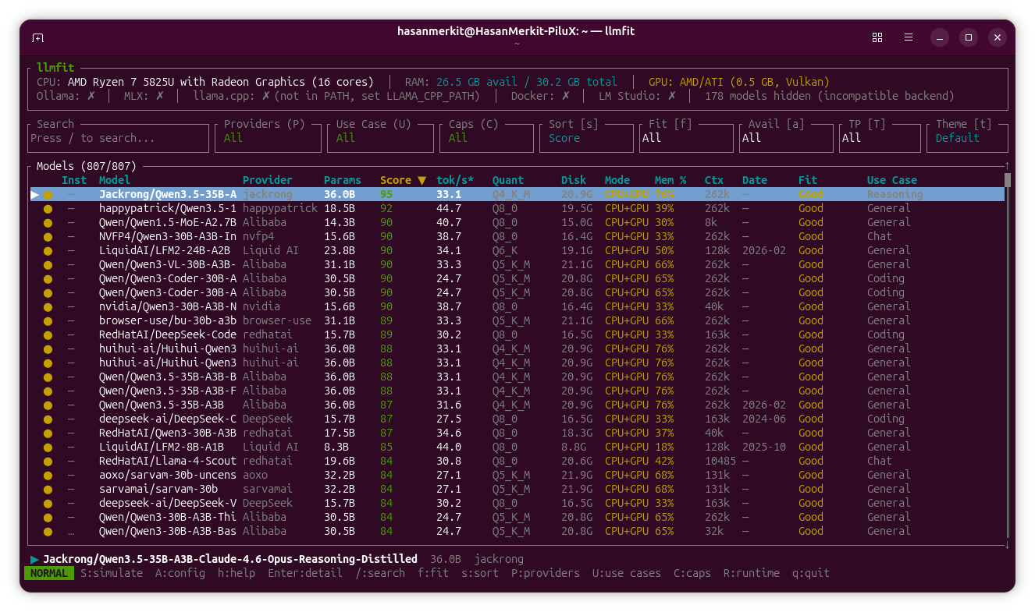This screenshot has width=1035, height=612.
Task: Click the X mark next to Ollama
Action: click(x=91, y=96)
